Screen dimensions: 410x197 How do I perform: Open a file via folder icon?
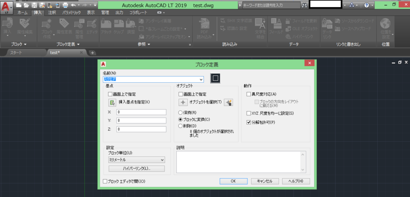[x=26, y=5]
